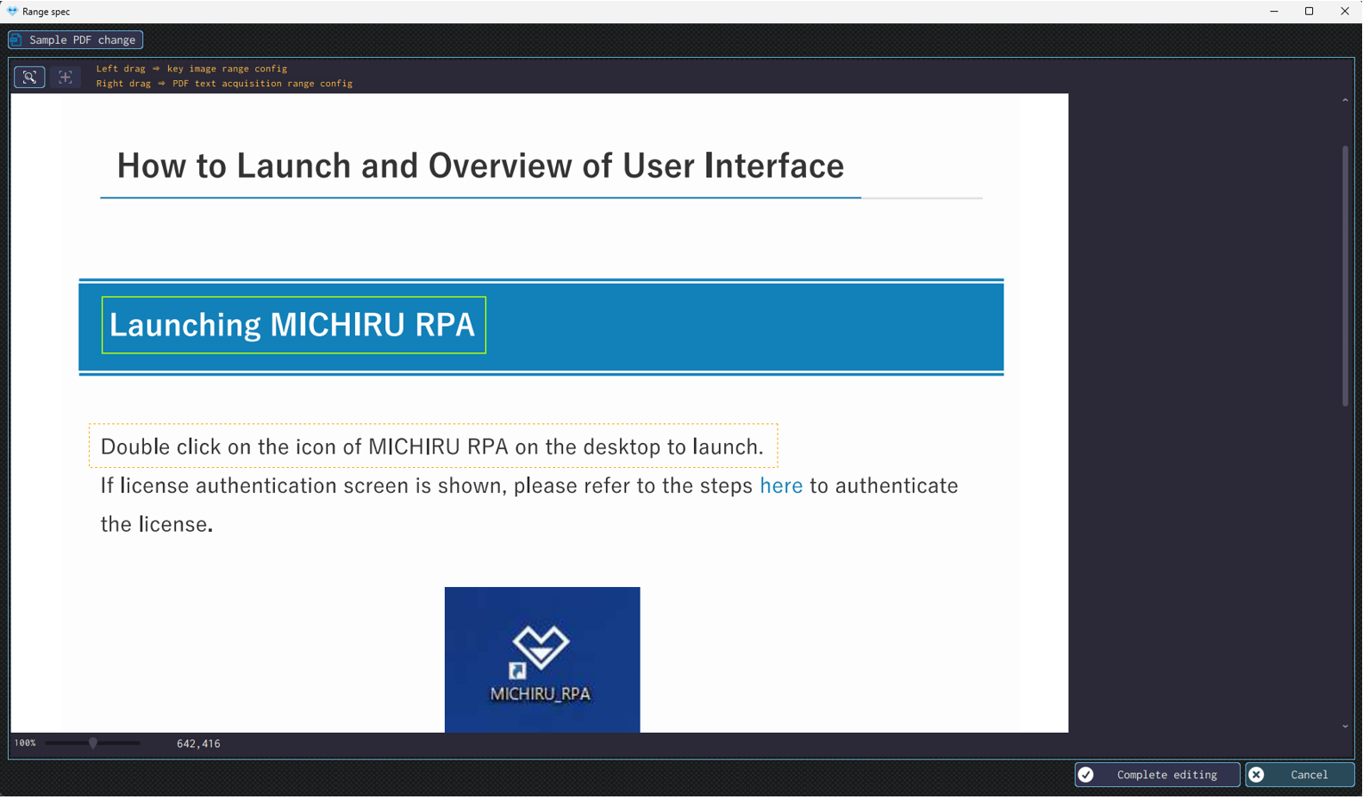Click the 642,416 coordinate readout
1363x799 pixels.
[x=198, y=744]
